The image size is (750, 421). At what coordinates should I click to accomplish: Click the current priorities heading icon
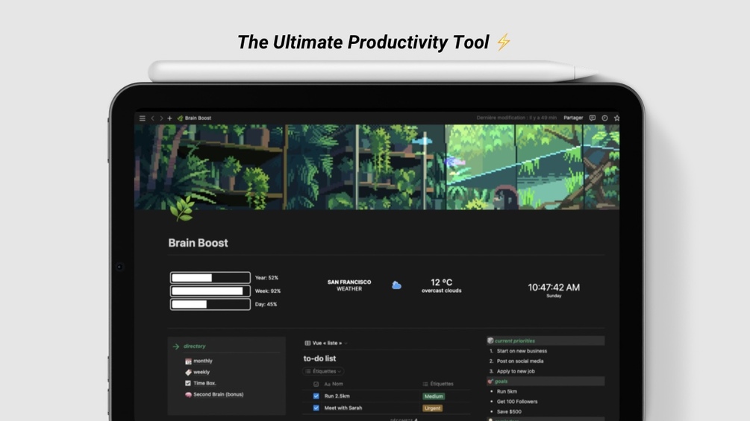point(490,341)
